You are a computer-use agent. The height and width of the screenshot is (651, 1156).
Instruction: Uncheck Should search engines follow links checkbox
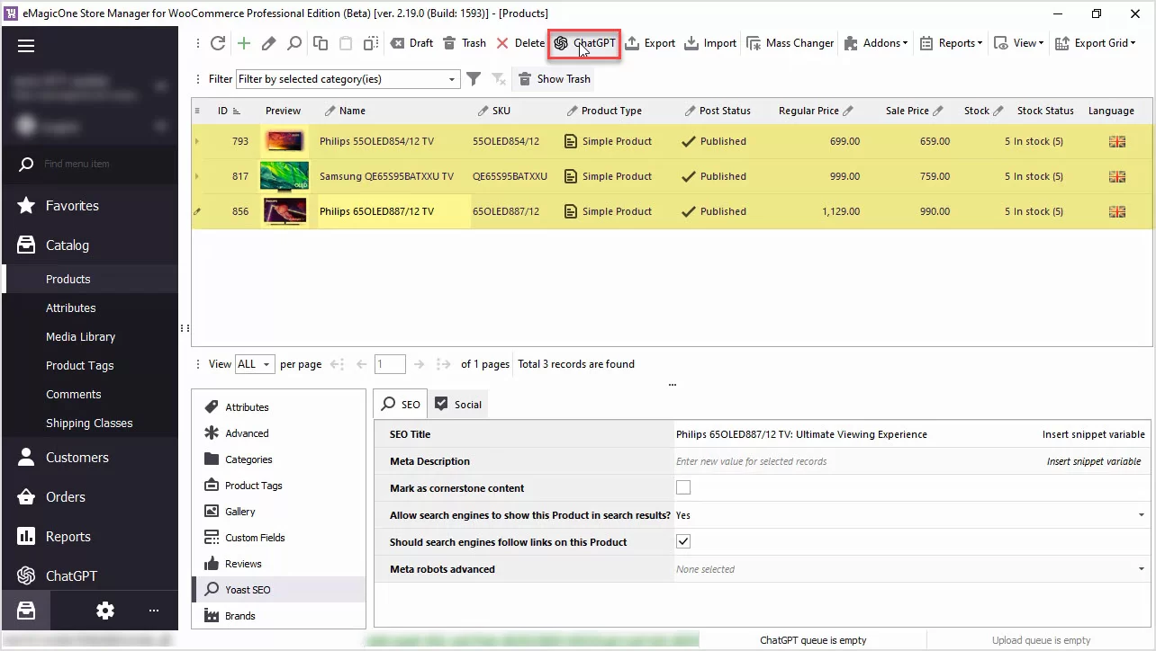pyautogui.click(x=683, y=542)
